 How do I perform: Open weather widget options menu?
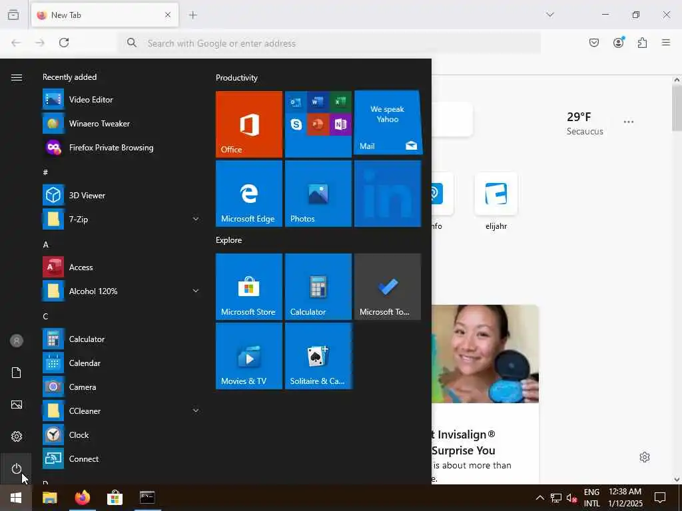[629, 122]
